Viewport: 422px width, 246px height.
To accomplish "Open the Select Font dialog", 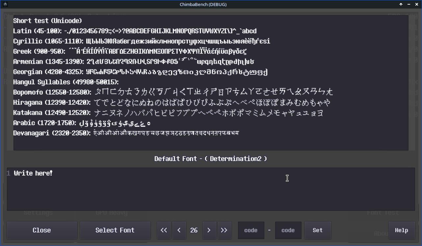I will (115, 230).
